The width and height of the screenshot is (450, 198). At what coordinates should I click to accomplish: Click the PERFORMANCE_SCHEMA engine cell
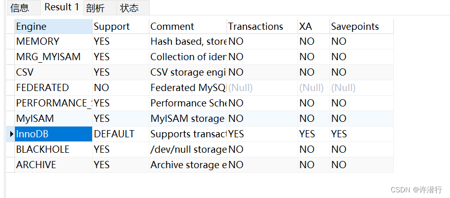tap(54, 103)
